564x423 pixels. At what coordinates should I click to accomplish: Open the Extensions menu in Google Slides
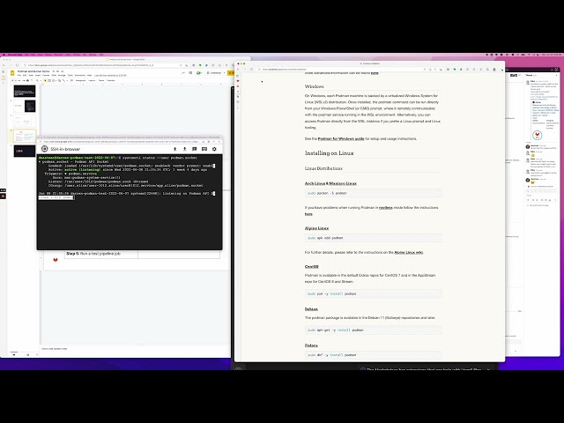tap(80, 76)
